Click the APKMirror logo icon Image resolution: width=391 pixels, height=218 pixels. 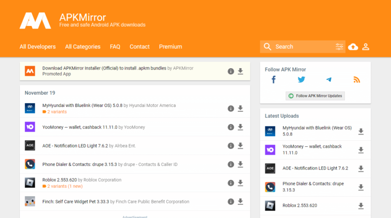35,21
